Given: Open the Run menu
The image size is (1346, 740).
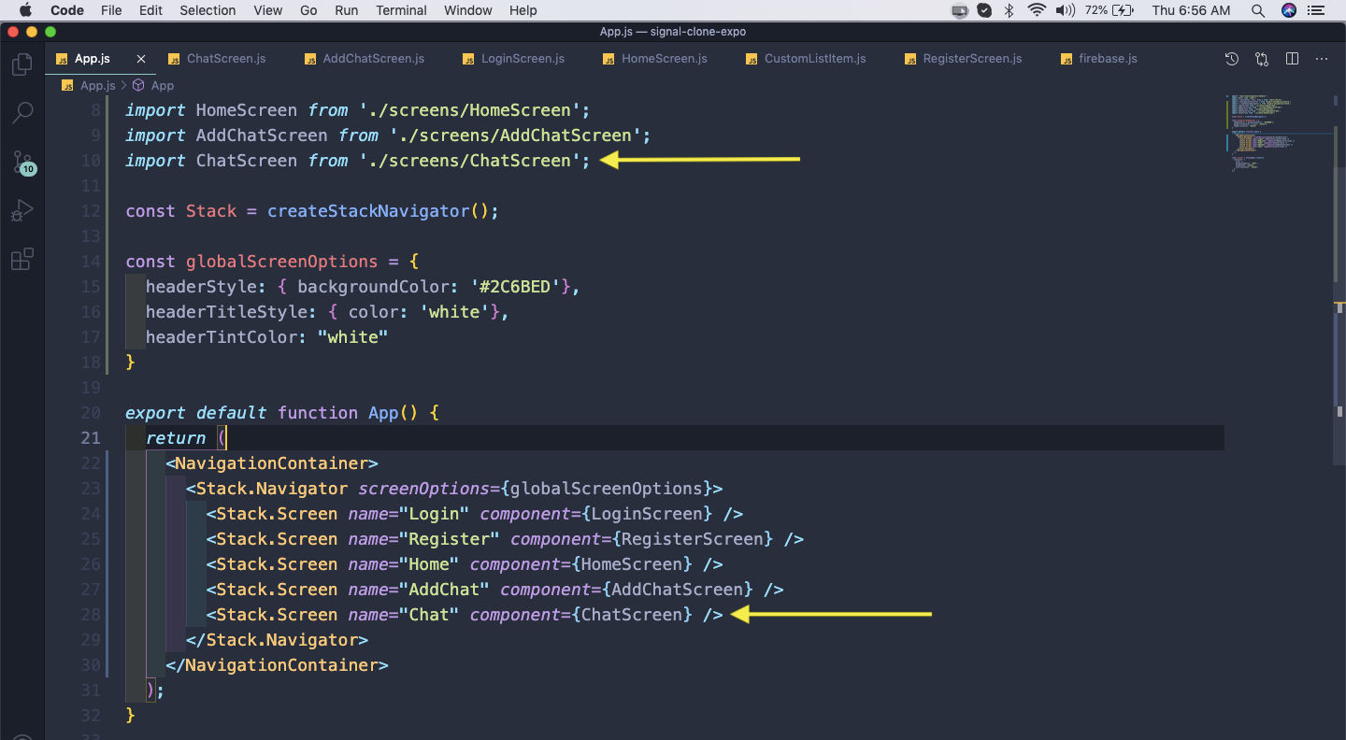Looking at the screenshot, I should [347, 10].
